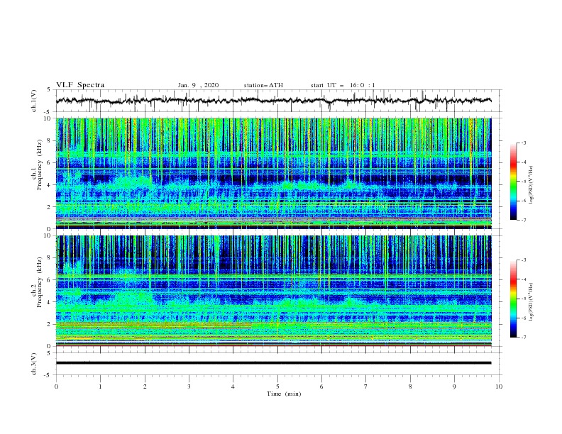The width and height of the screenshot is (562, 434).
Task: Click the "ch.1 Frequency (kHz)" axis label
Action: [36, 165]
